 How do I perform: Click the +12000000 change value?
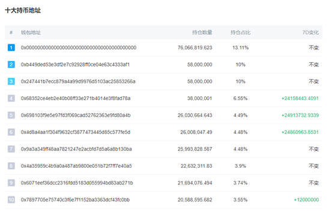click(x=306, y=200)
